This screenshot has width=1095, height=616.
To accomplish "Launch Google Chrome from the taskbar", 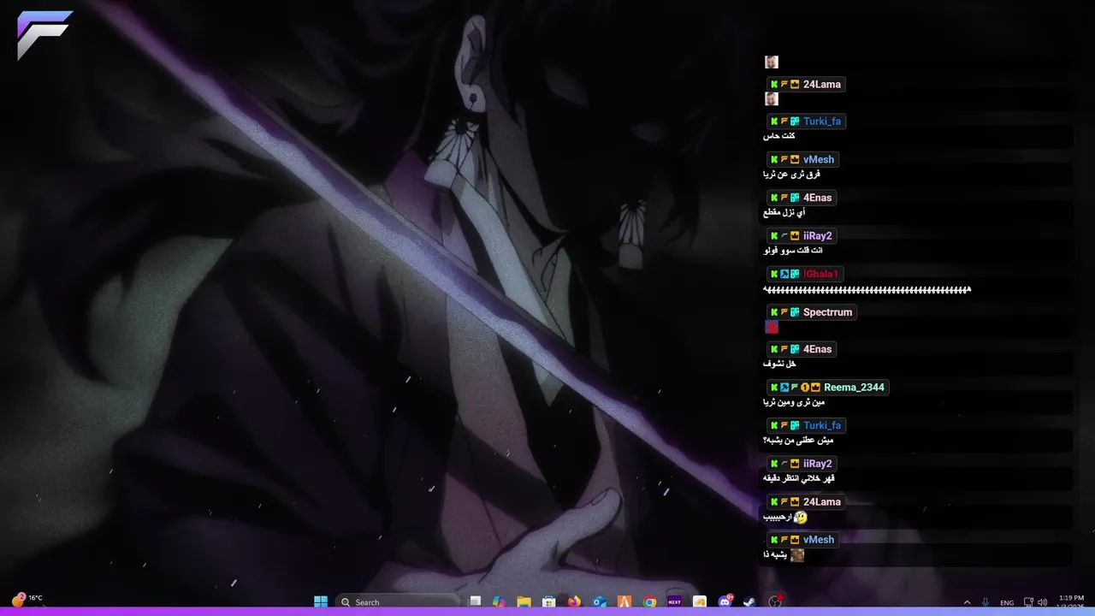I will click(649, 601).
